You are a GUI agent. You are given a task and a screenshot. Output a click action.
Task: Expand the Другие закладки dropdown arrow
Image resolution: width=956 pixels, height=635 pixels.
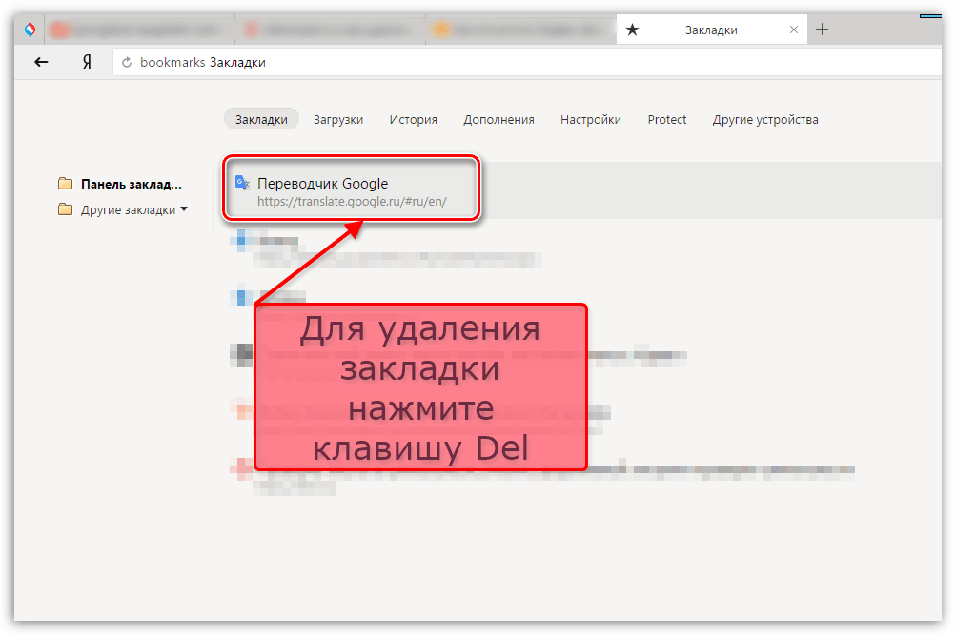click(x=184, y=209)
